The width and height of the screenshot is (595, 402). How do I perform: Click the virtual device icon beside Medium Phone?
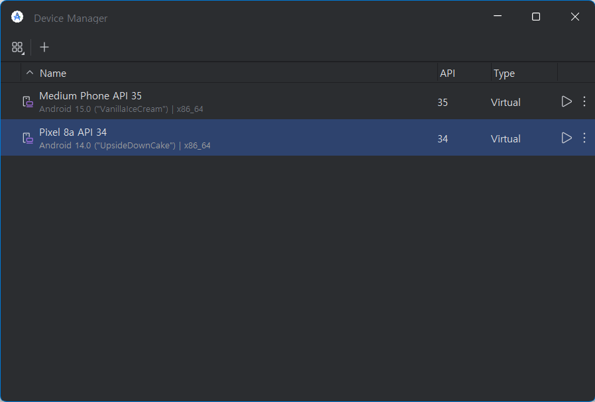coord(28,102)
